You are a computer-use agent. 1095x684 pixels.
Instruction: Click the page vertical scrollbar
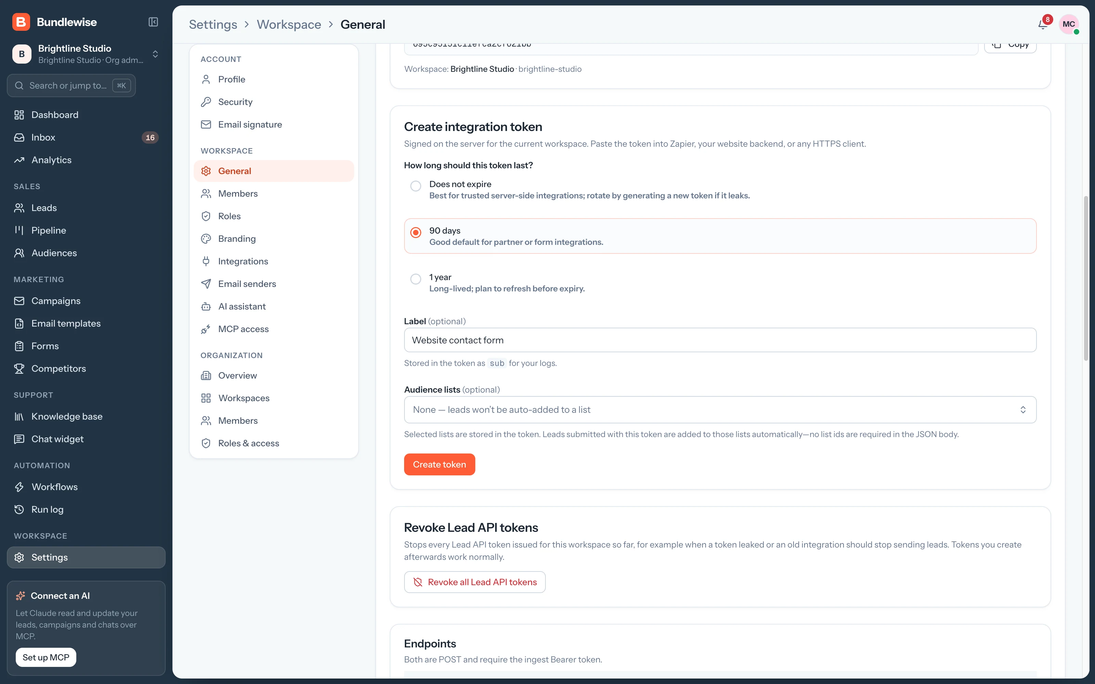coord(1085,278)
